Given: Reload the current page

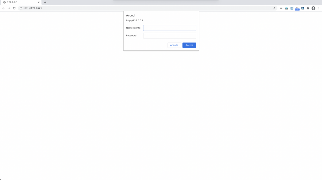Looking at the screenshot, I should (x=14, y=8).
